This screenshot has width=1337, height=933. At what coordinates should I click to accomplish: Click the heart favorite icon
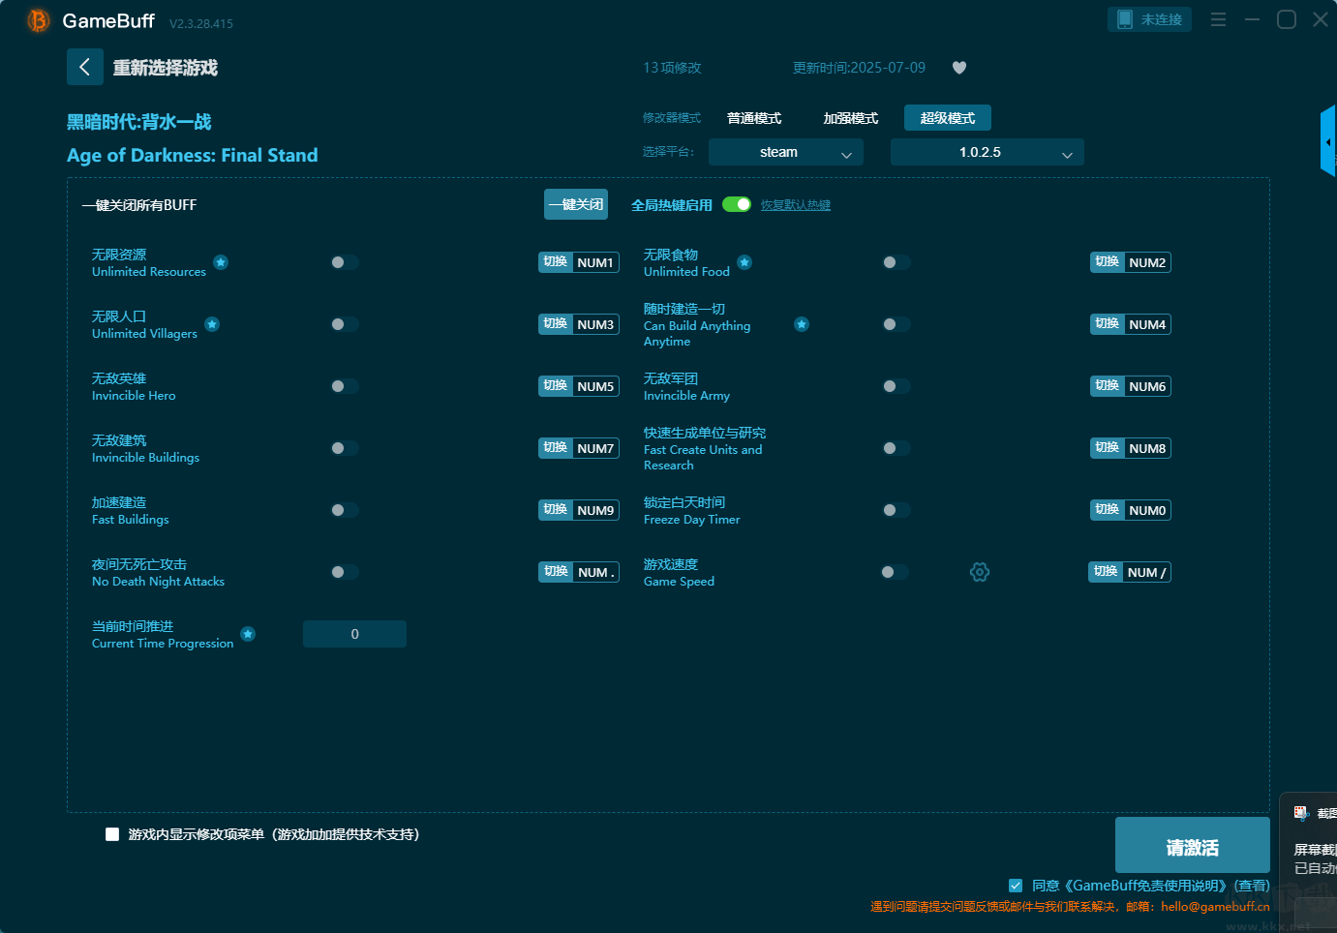pyautogui.click(x=959, y=68)
